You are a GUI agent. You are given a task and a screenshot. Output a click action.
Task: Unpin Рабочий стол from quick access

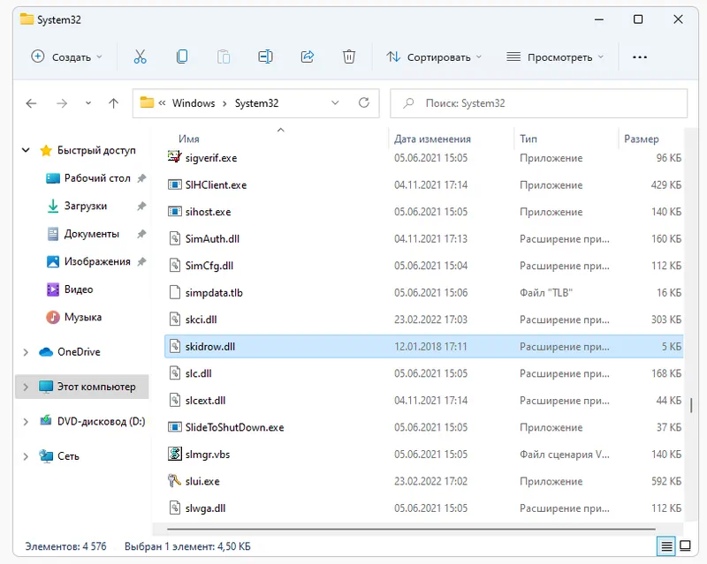[141, 178]
